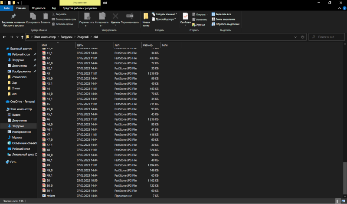Expand address bar history dropdown
The width and height of the screenshot is (347, 204).
[x=295, y=37]
